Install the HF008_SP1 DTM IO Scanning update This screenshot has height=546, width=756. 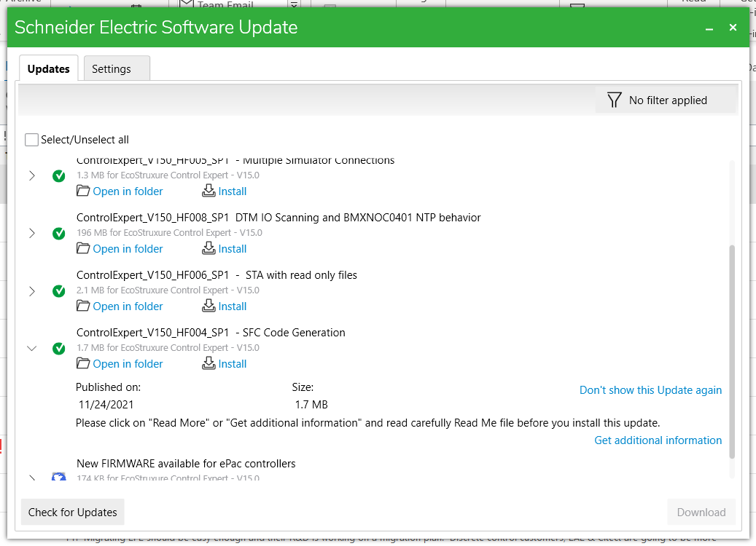coord(233,249)
